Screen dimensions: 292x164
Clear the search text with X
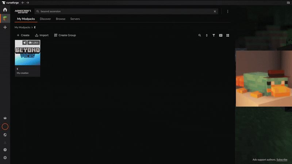[215, 11]
